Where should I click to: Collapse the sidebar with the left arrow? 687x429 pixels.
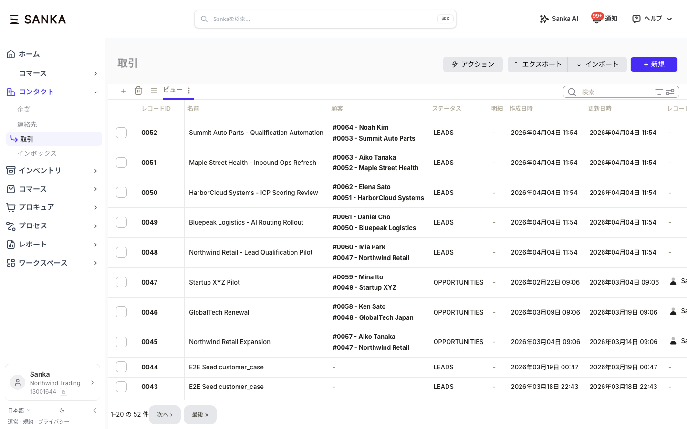[94, 410]
